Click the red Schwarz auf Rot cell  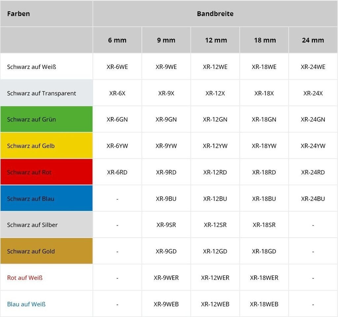click(x=46, y=172)
